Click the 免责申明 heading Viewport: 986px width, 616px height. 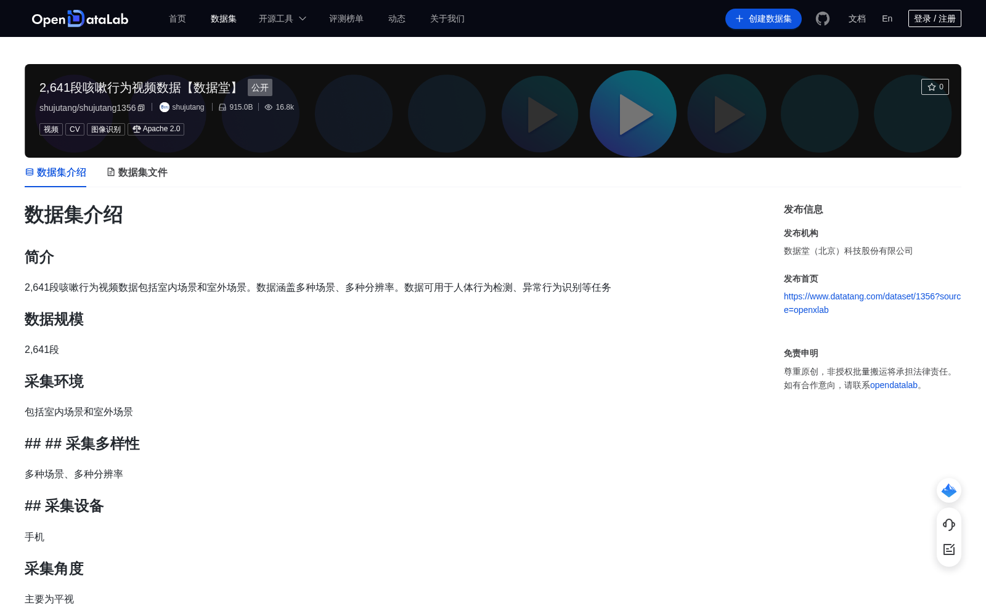point(801,353)
